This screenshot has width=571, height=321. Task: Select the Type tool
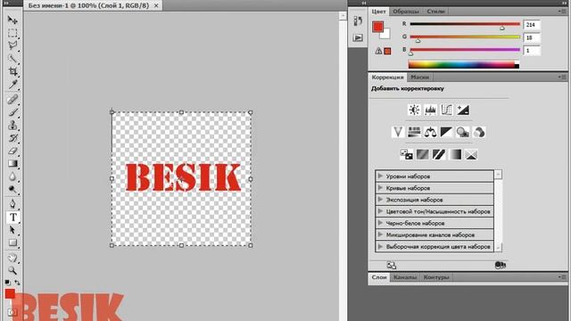[x=13, y=218]
